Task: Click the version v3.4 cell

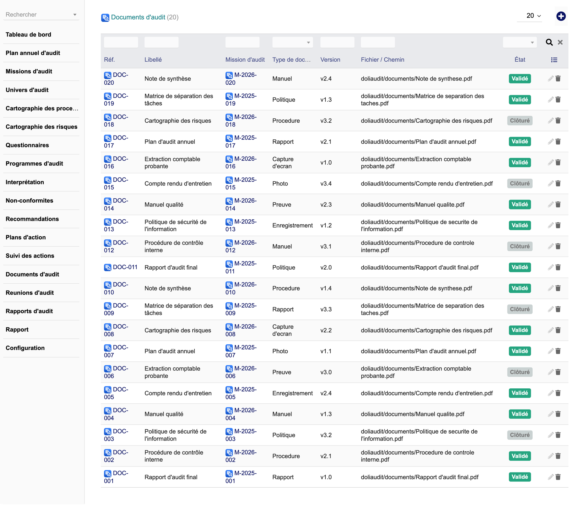Action: (326, 183)
